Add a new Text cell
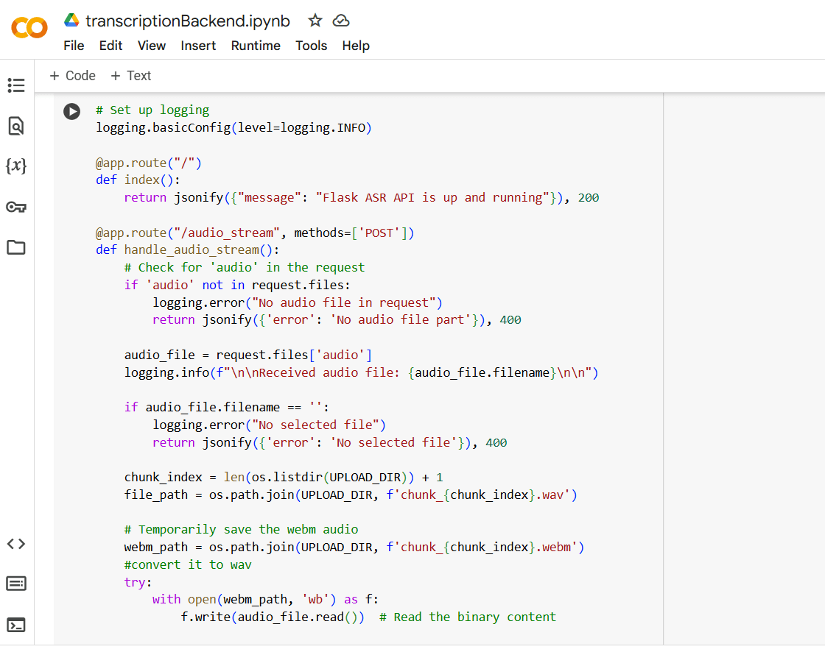The image size is (825, 666). 131,76
